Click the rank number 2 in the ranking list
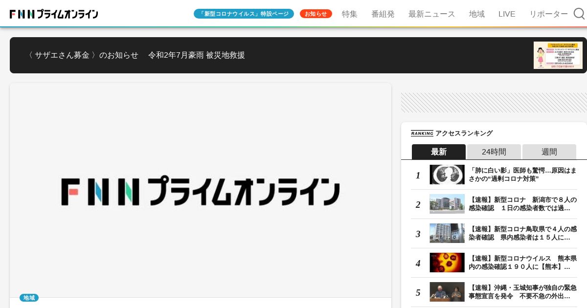Screen dimensions: 587x308 418,204
